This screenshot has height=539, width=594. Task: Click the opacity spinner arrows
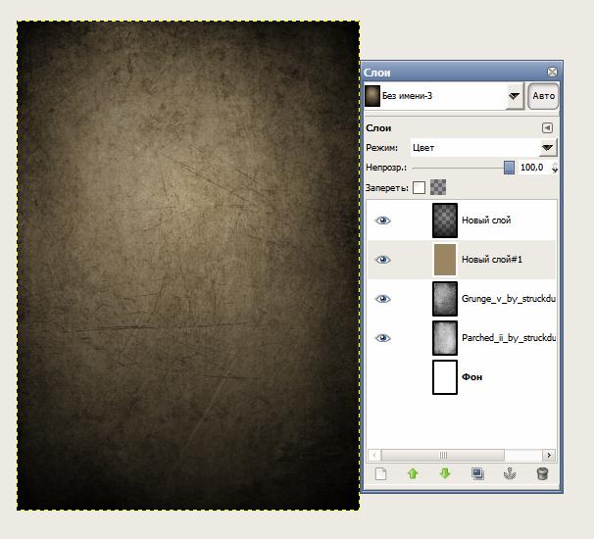pyautogui.click(x=555, y=168)
